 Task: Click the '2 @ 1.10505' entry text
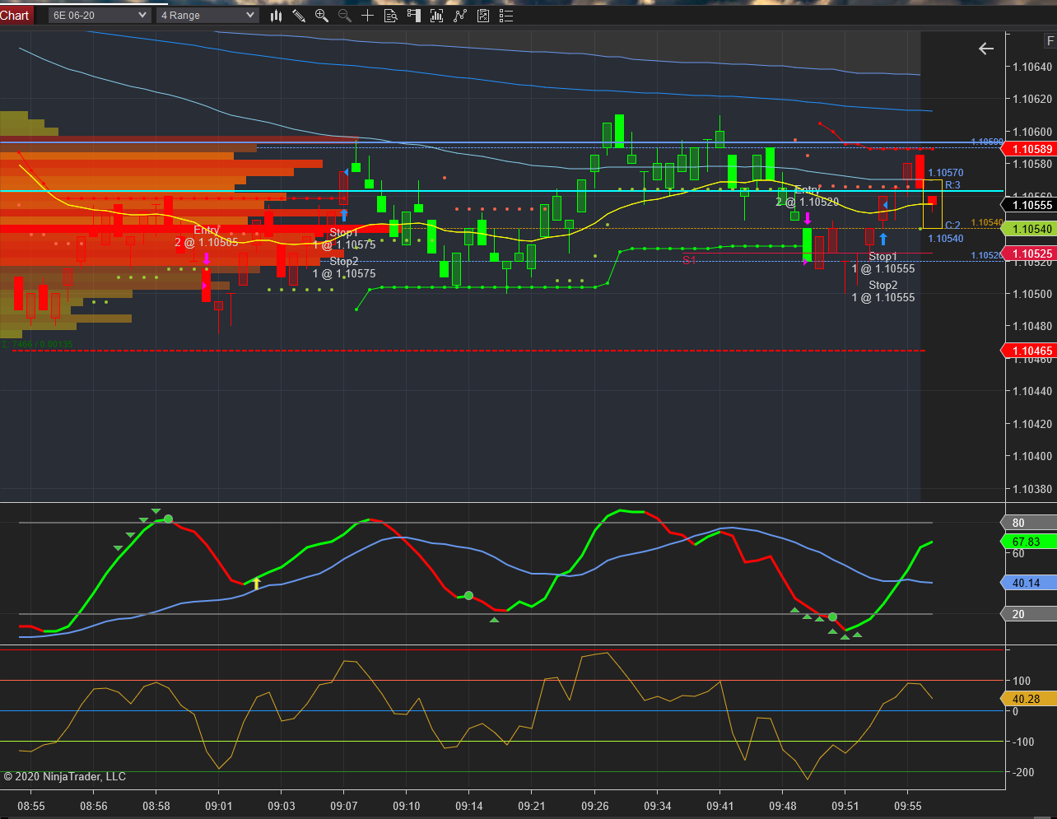(206, 242)
